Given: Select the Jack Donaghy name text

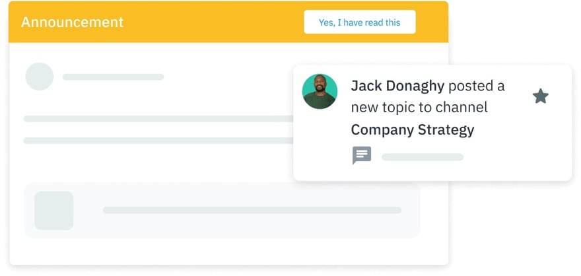Looking at the screenshot, I should (397, 86).
